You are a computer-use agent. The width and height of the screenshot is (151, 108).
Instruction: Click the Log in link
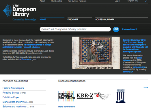pos(117,1)
